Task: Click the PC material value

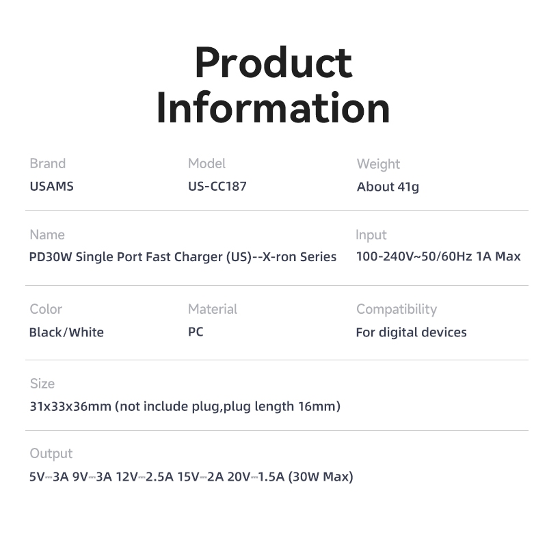Action: (x=196, y=332)
